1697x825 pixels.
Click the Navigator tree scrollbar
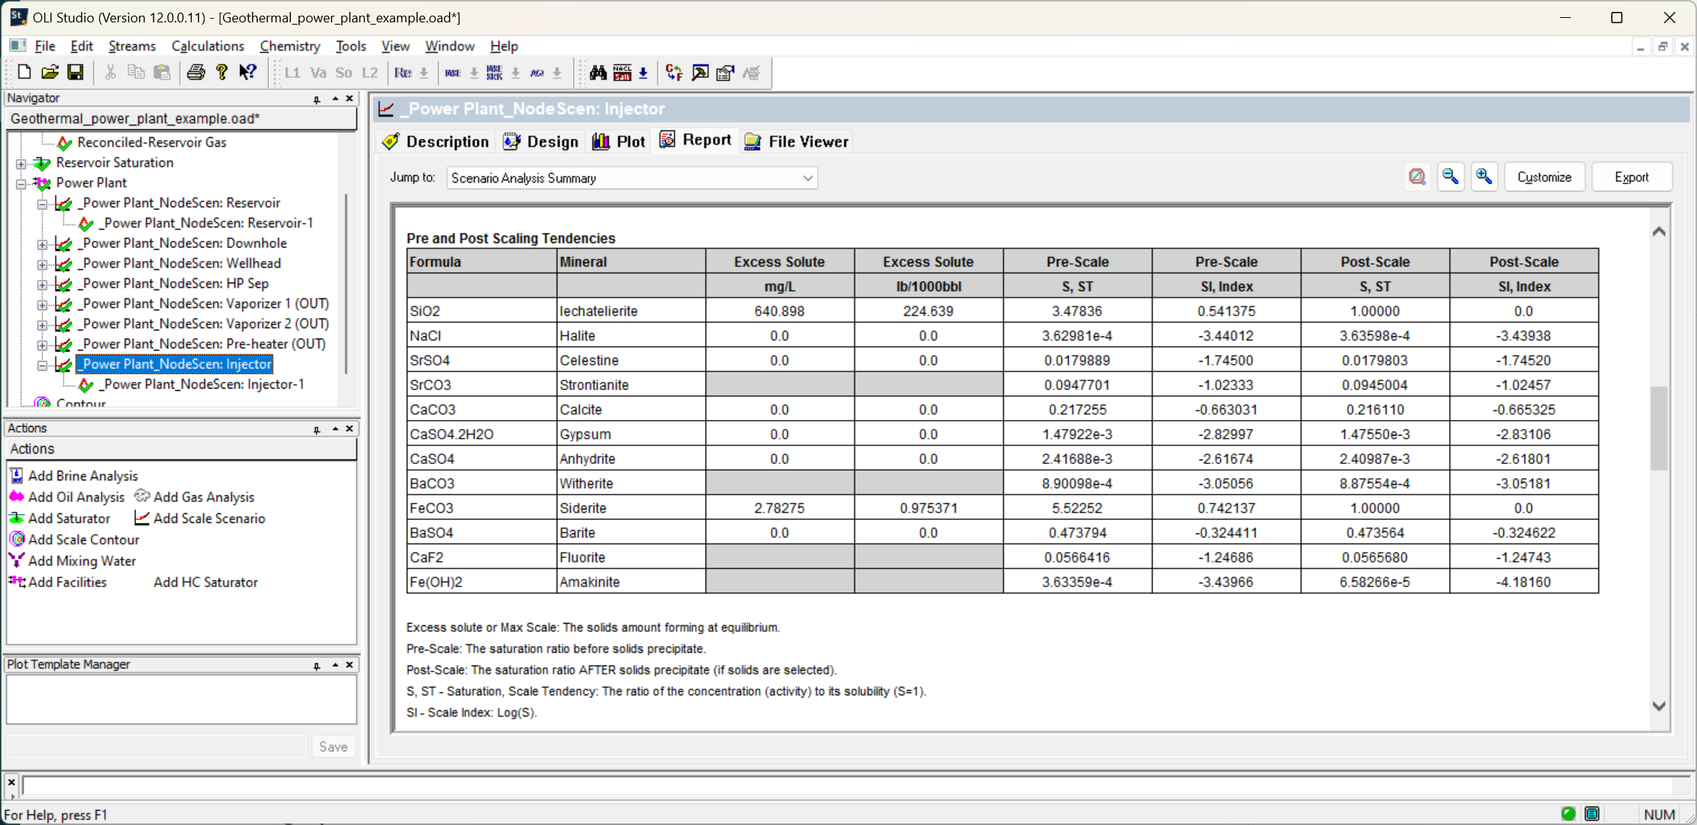click(x=345, y=283)
